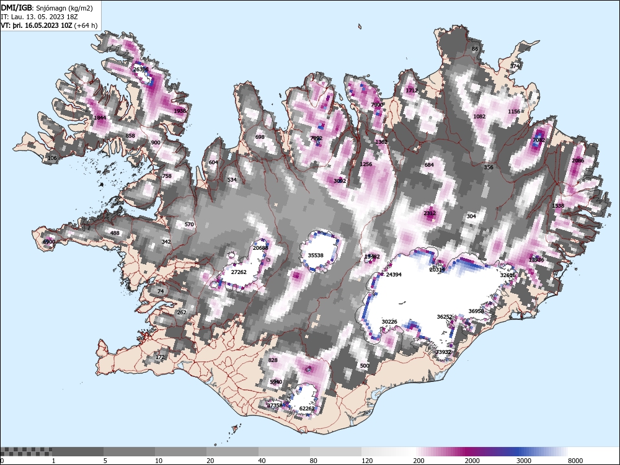Click the 'DMI/IGB: Snjómagn (kg/m2)' title text
The image size is (620, 465).
point(46,8)
